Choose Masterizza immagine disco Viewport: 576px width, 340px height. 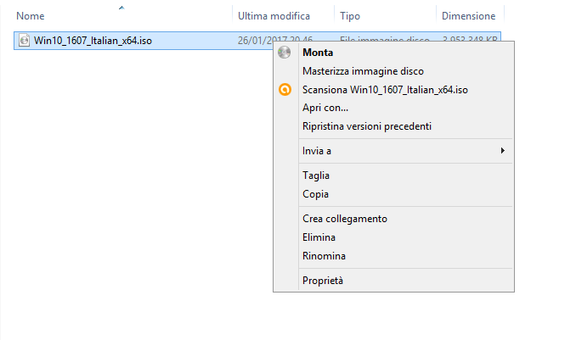point(363,71)
